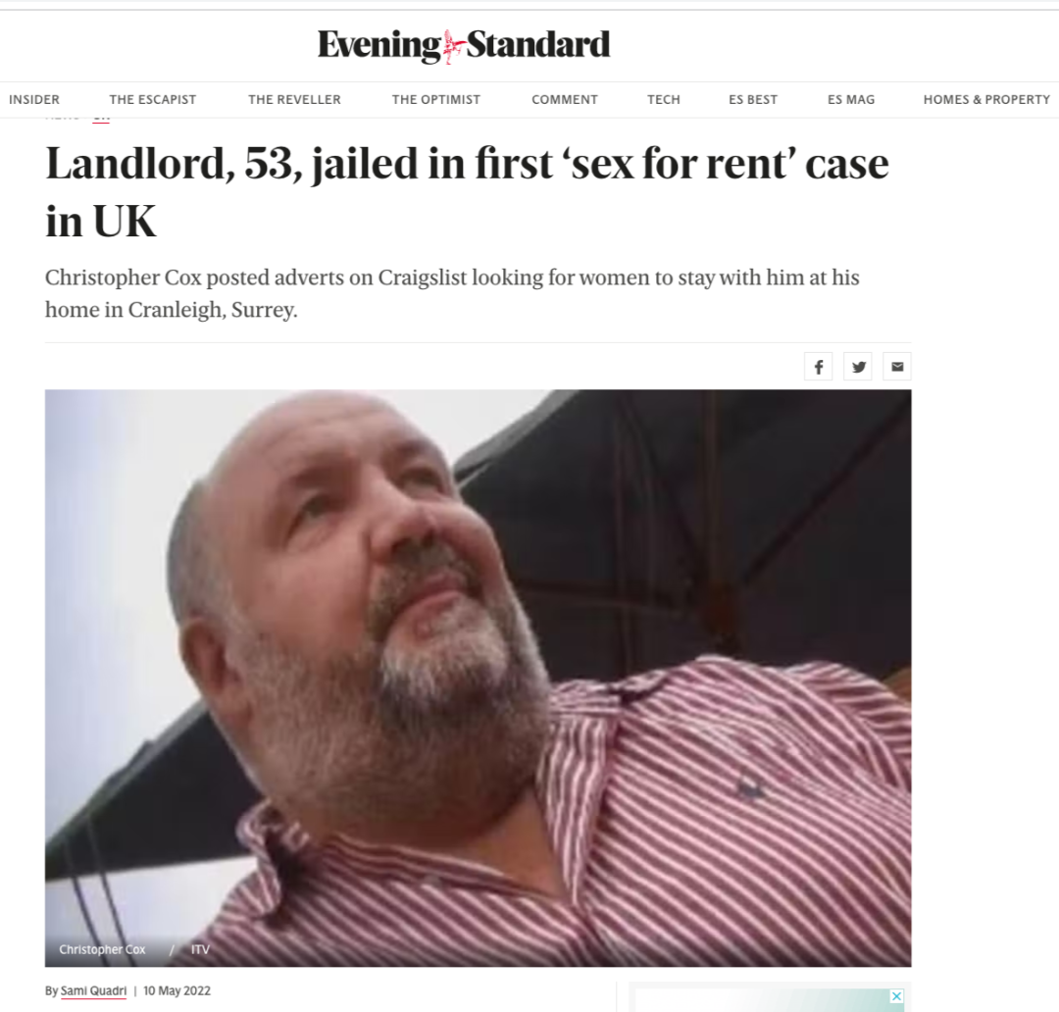Click the article headline text

467,192
